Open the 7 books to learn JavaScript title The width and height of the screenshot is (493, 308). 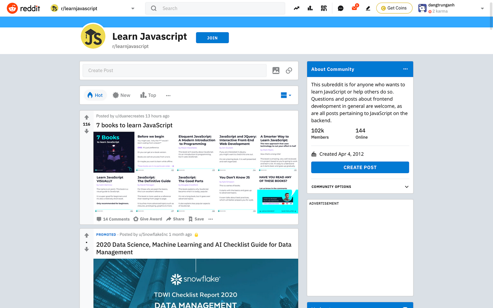(x=134, y=125)
